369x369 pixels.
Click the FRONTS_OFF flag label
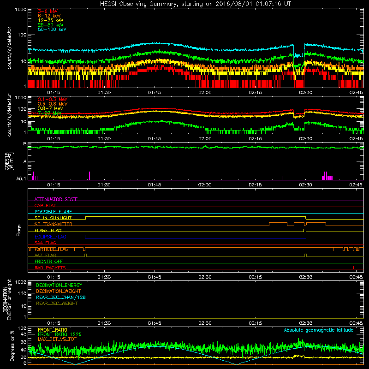(49, 262)
